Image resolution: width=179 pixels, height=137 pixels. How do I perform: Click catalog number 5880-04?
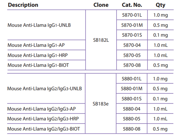(x=132, y=109)
